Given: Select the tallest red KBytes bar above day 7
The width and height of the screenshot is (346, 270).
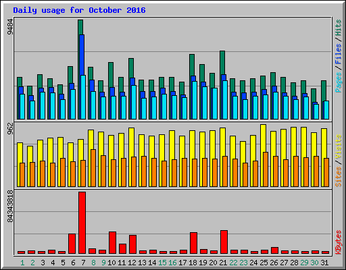Looking at the screenshot, I should tap(82, 223).
